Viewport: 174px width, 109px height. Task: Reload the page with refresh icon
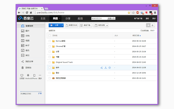[x=27, y=13]
